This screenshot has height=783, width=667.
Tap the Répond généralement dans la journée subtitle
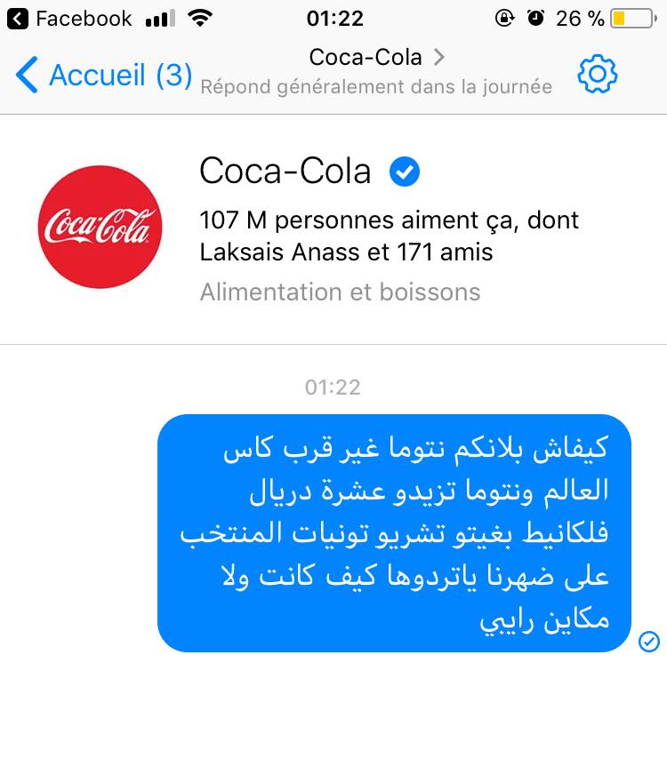376,87
